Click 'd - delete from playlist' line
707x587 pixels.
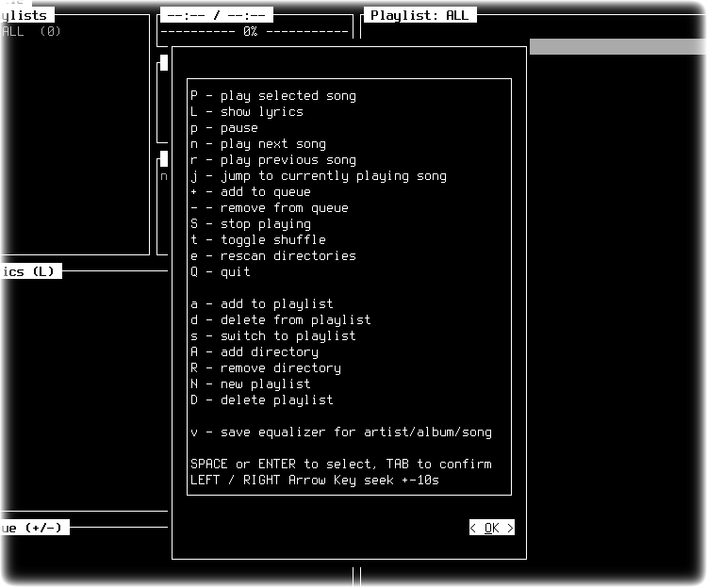pos(281,319)
